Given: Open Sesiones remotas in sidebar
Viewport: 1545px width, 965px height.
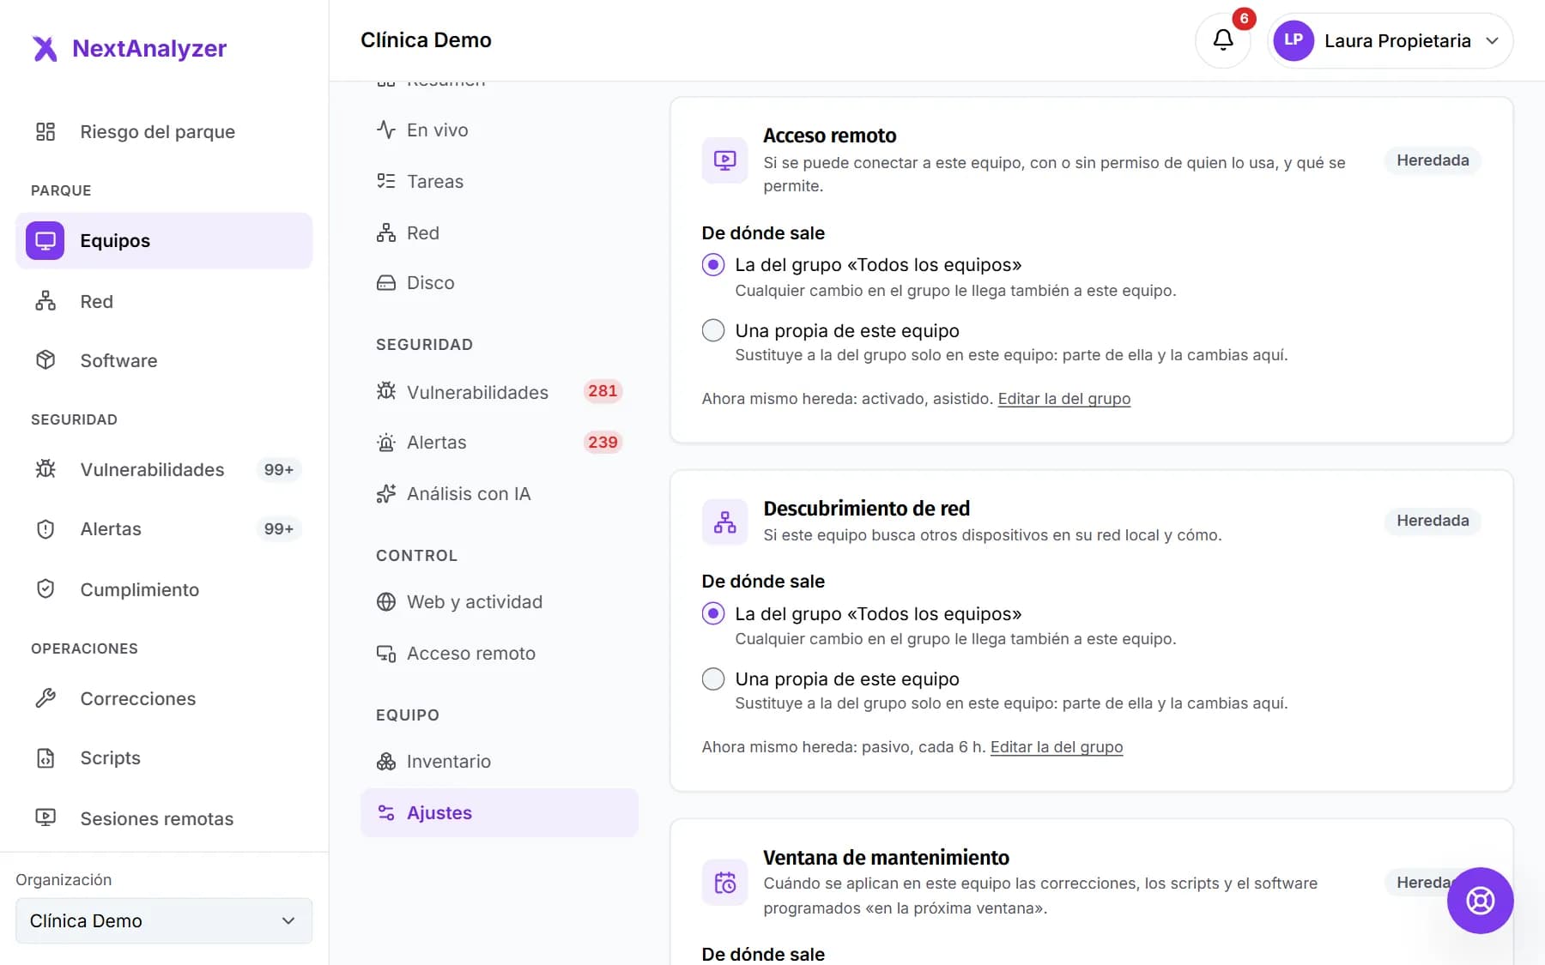Looking at the screenshot, I should [164, 818].
